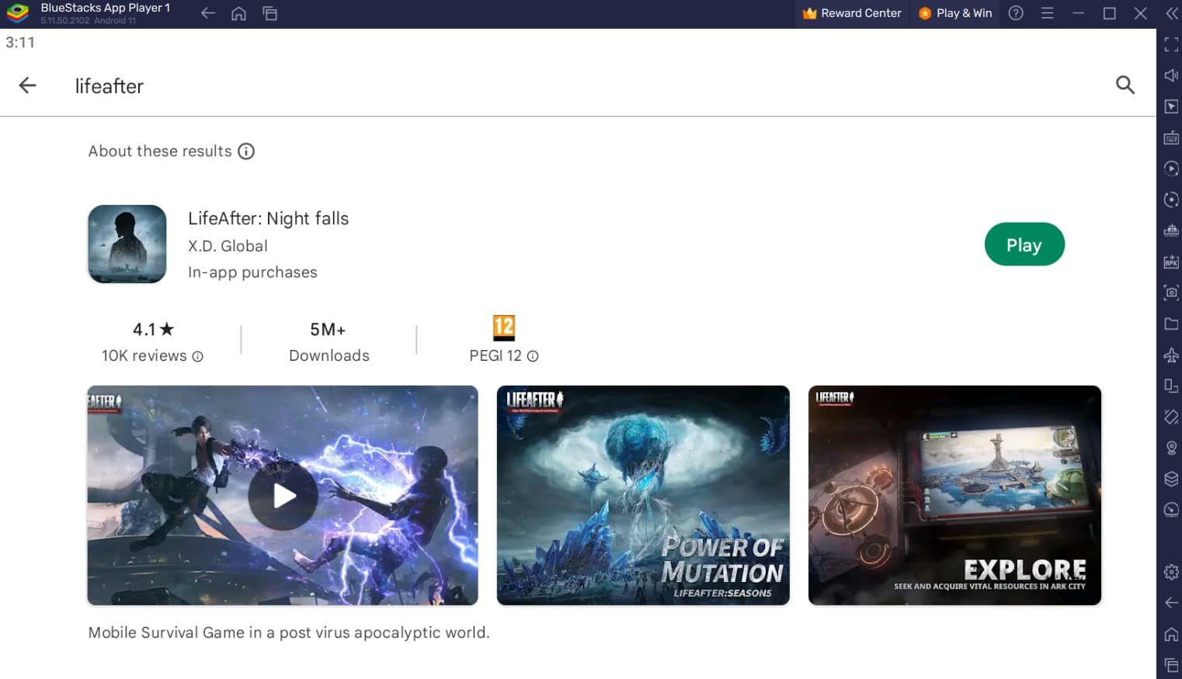Open the sidebar layers stack icon
Image resolution: width=1182 pixels, height=679 pixels.
click(1171, 479)
